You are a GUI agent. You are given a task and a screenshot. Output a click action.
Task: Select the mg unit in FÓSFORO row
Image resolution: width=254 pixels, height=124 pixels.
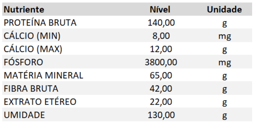(224, 63)
